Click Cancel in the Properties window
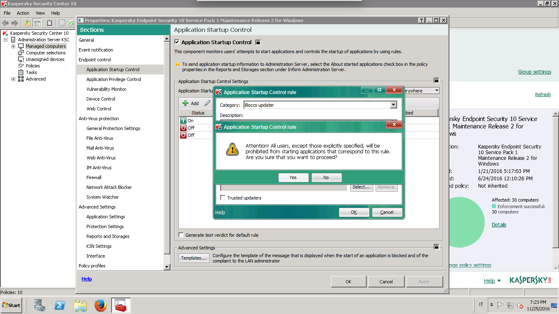Screen dimensions: 559x314 (x=386, y=282)
